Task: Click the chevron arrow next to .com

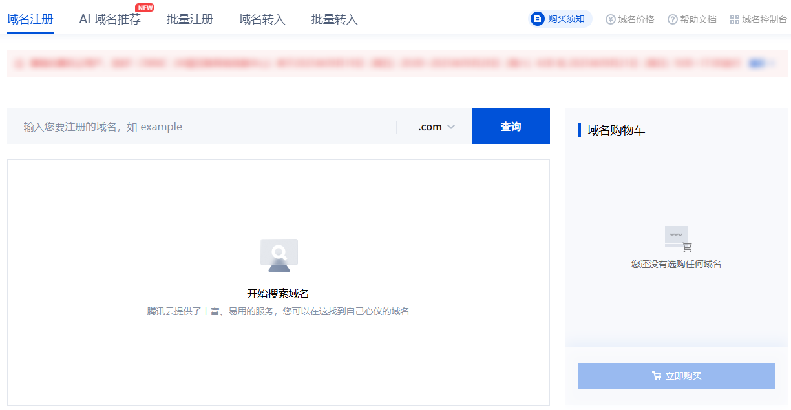Action: 451,127
